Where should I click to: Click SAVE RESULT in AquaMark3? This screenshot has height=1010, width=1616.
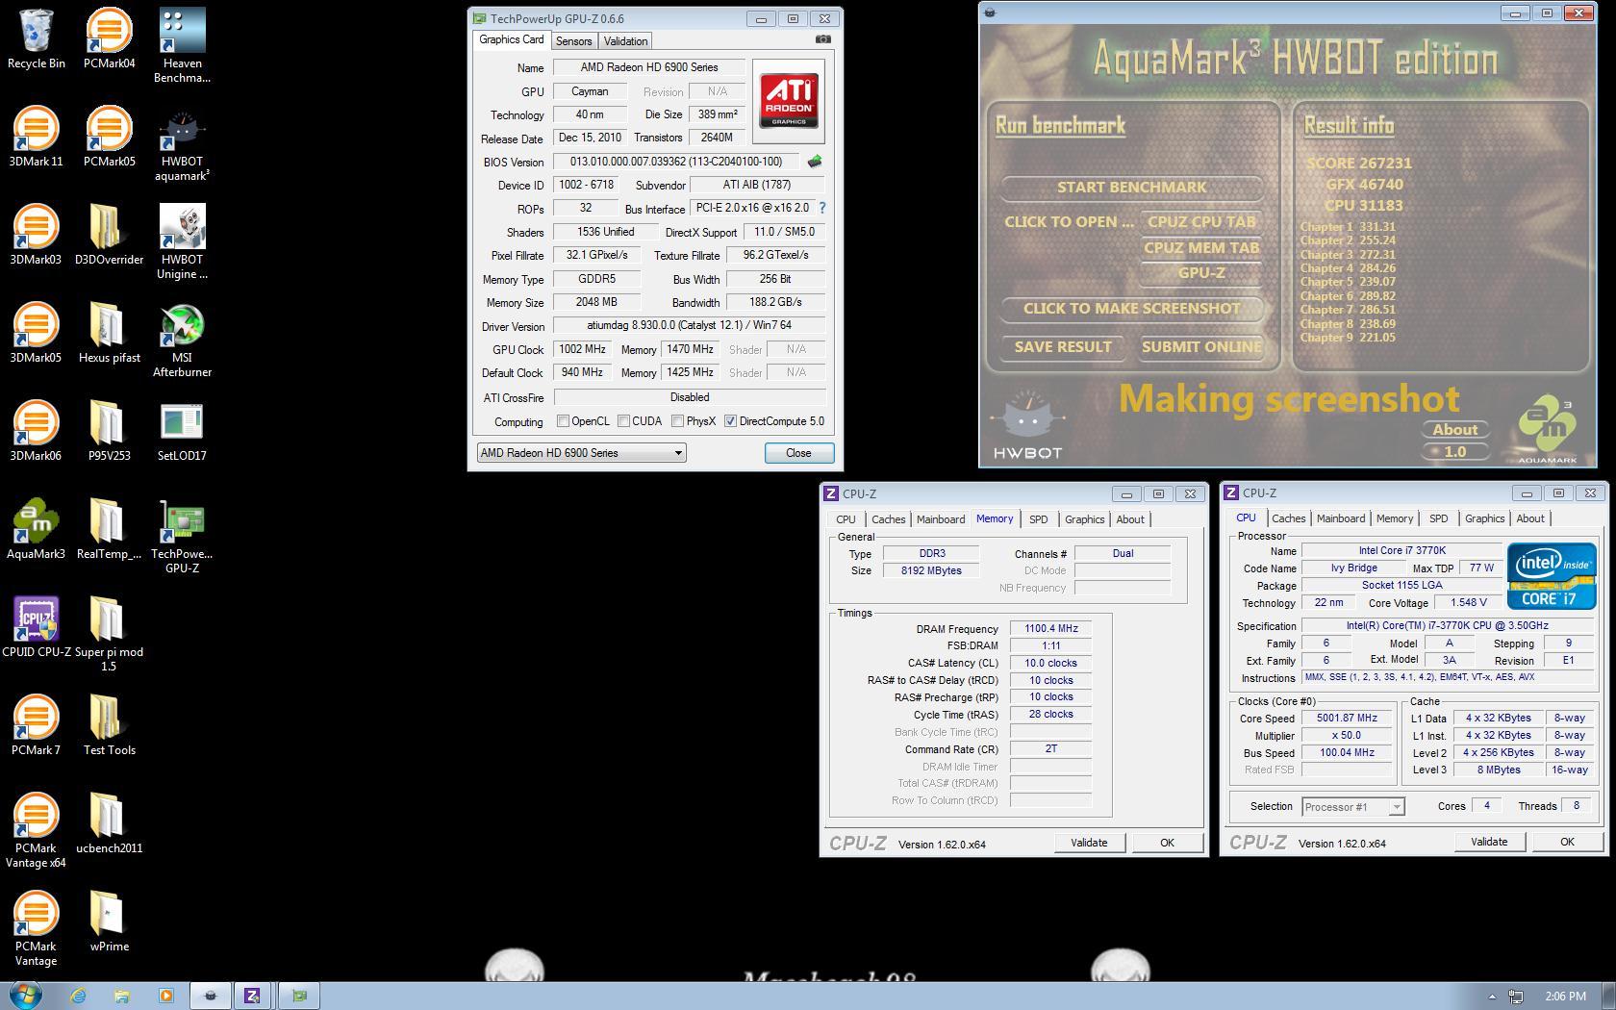tap(1063, 347)
